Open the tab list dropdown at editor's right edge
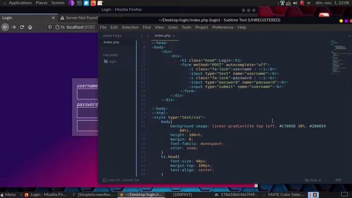Image resolution: width=352 pixels, height=198 pixels. [350, 36]
